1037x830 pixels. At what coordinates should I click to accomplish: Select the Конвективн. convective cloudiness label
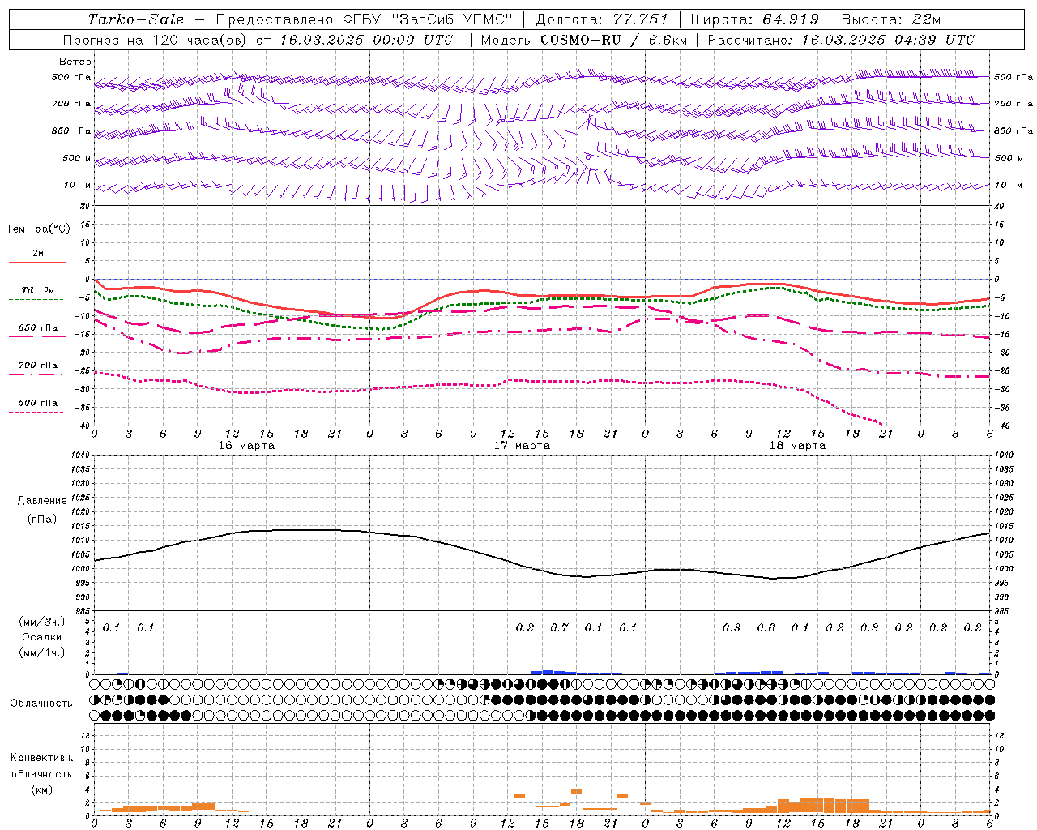[x=42, y=758]
